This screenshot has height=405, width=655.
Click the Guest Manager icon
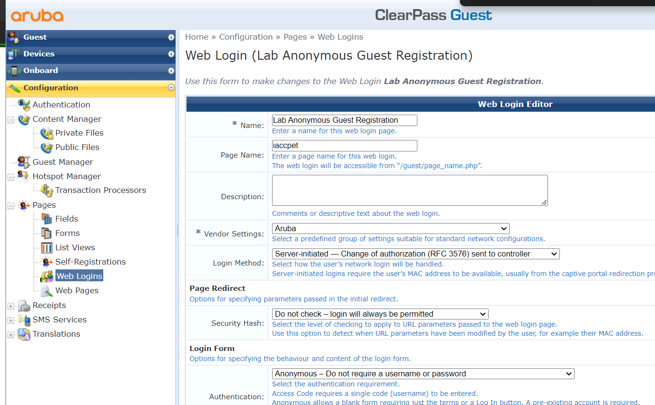tap(24, 162)
